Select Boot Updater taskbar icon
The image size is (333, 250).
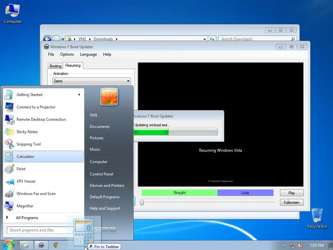tap(41, 245)
